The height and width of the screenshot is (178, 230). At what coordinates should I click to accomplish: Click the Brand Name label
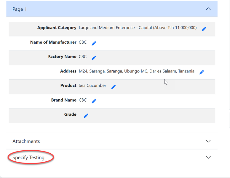(x=64, y=100)
